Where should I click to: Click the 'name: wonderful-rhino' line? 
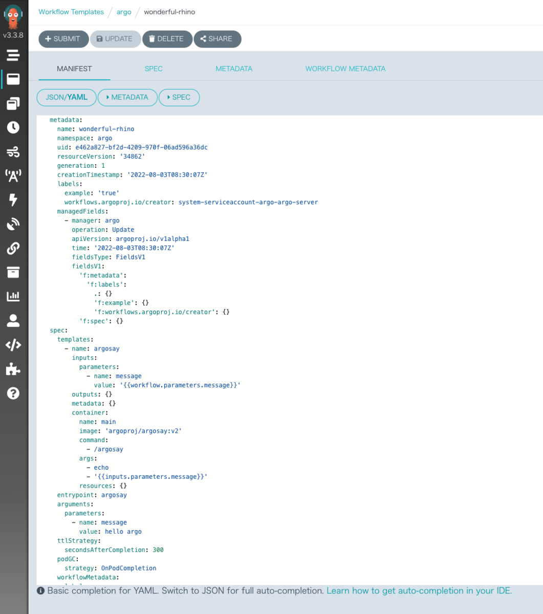tap(96, 129)
